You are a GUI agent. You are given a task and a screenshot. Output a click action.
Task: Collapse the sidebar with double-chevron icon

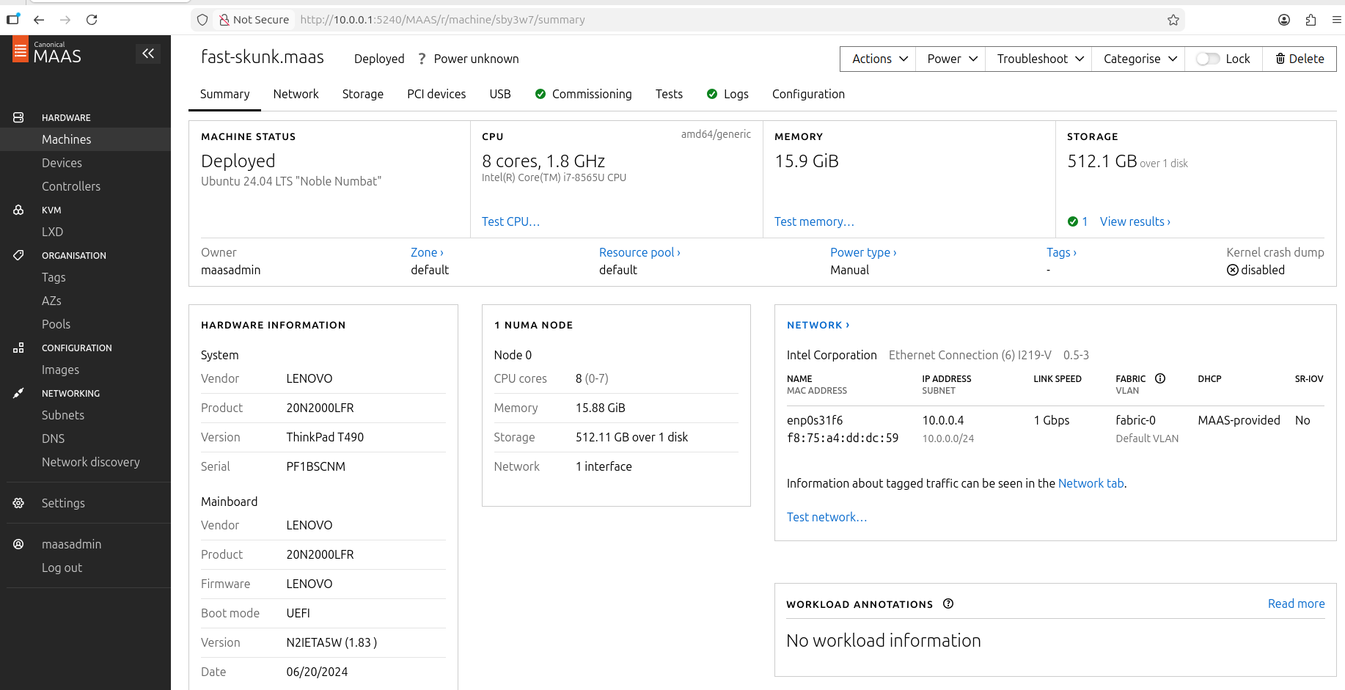(x=148, y=54)
